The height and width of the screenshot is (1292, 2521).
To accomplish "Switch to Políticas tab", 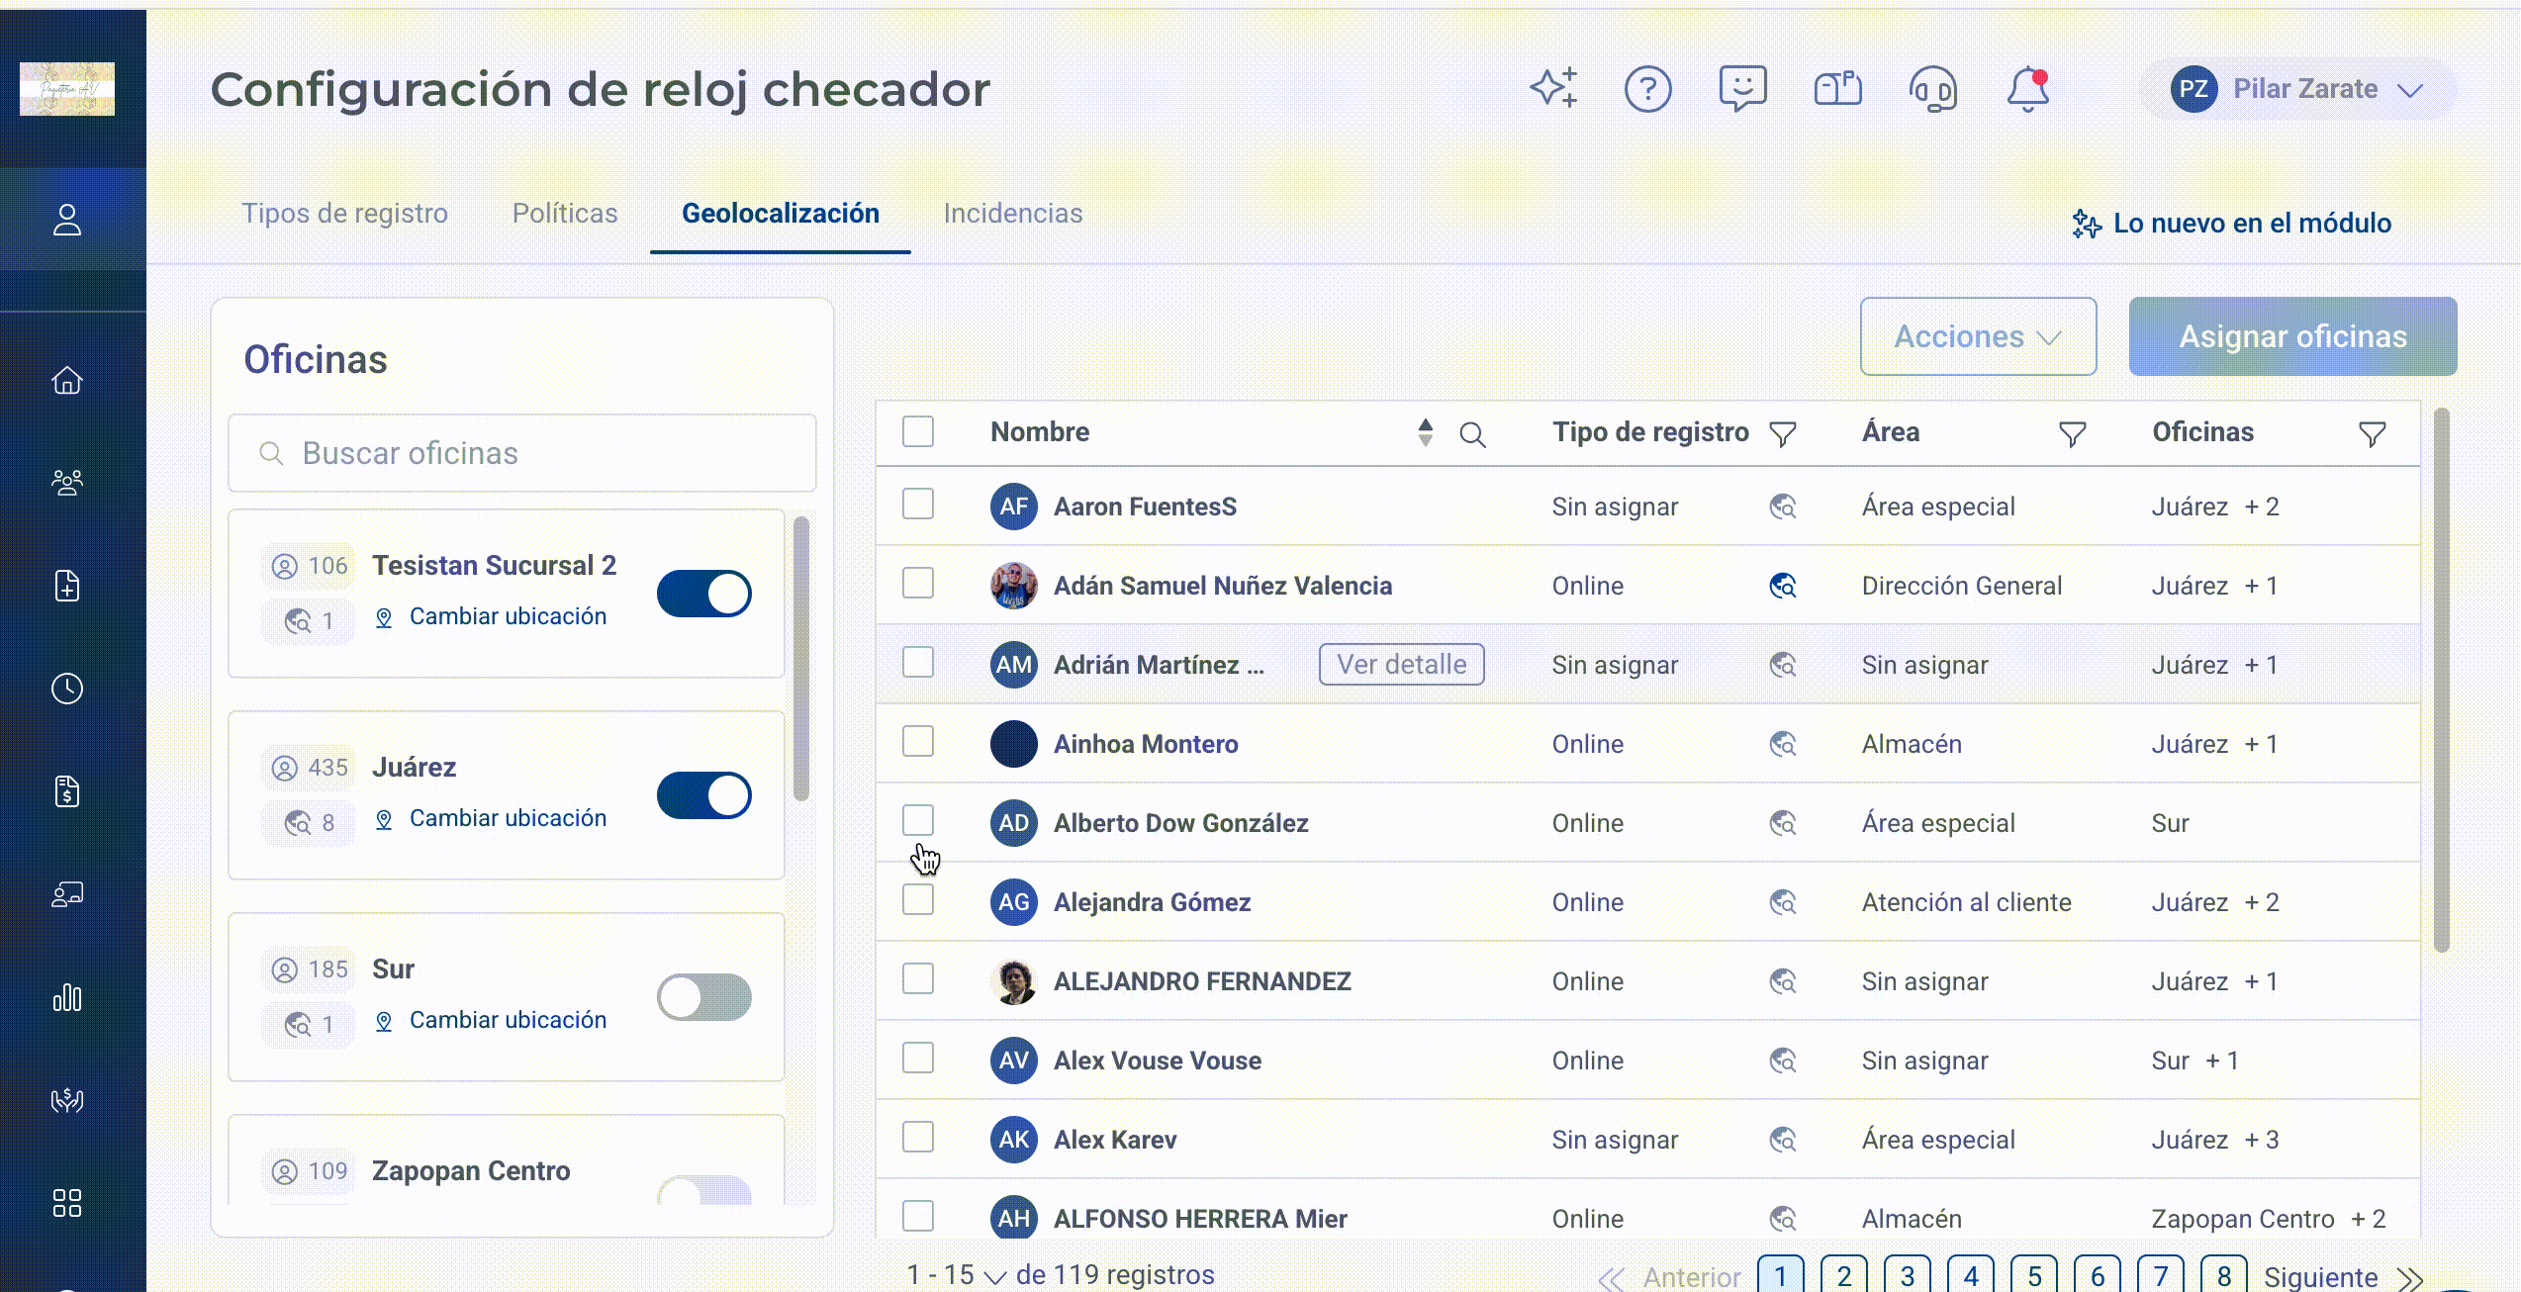I will [x=565, y=214].
